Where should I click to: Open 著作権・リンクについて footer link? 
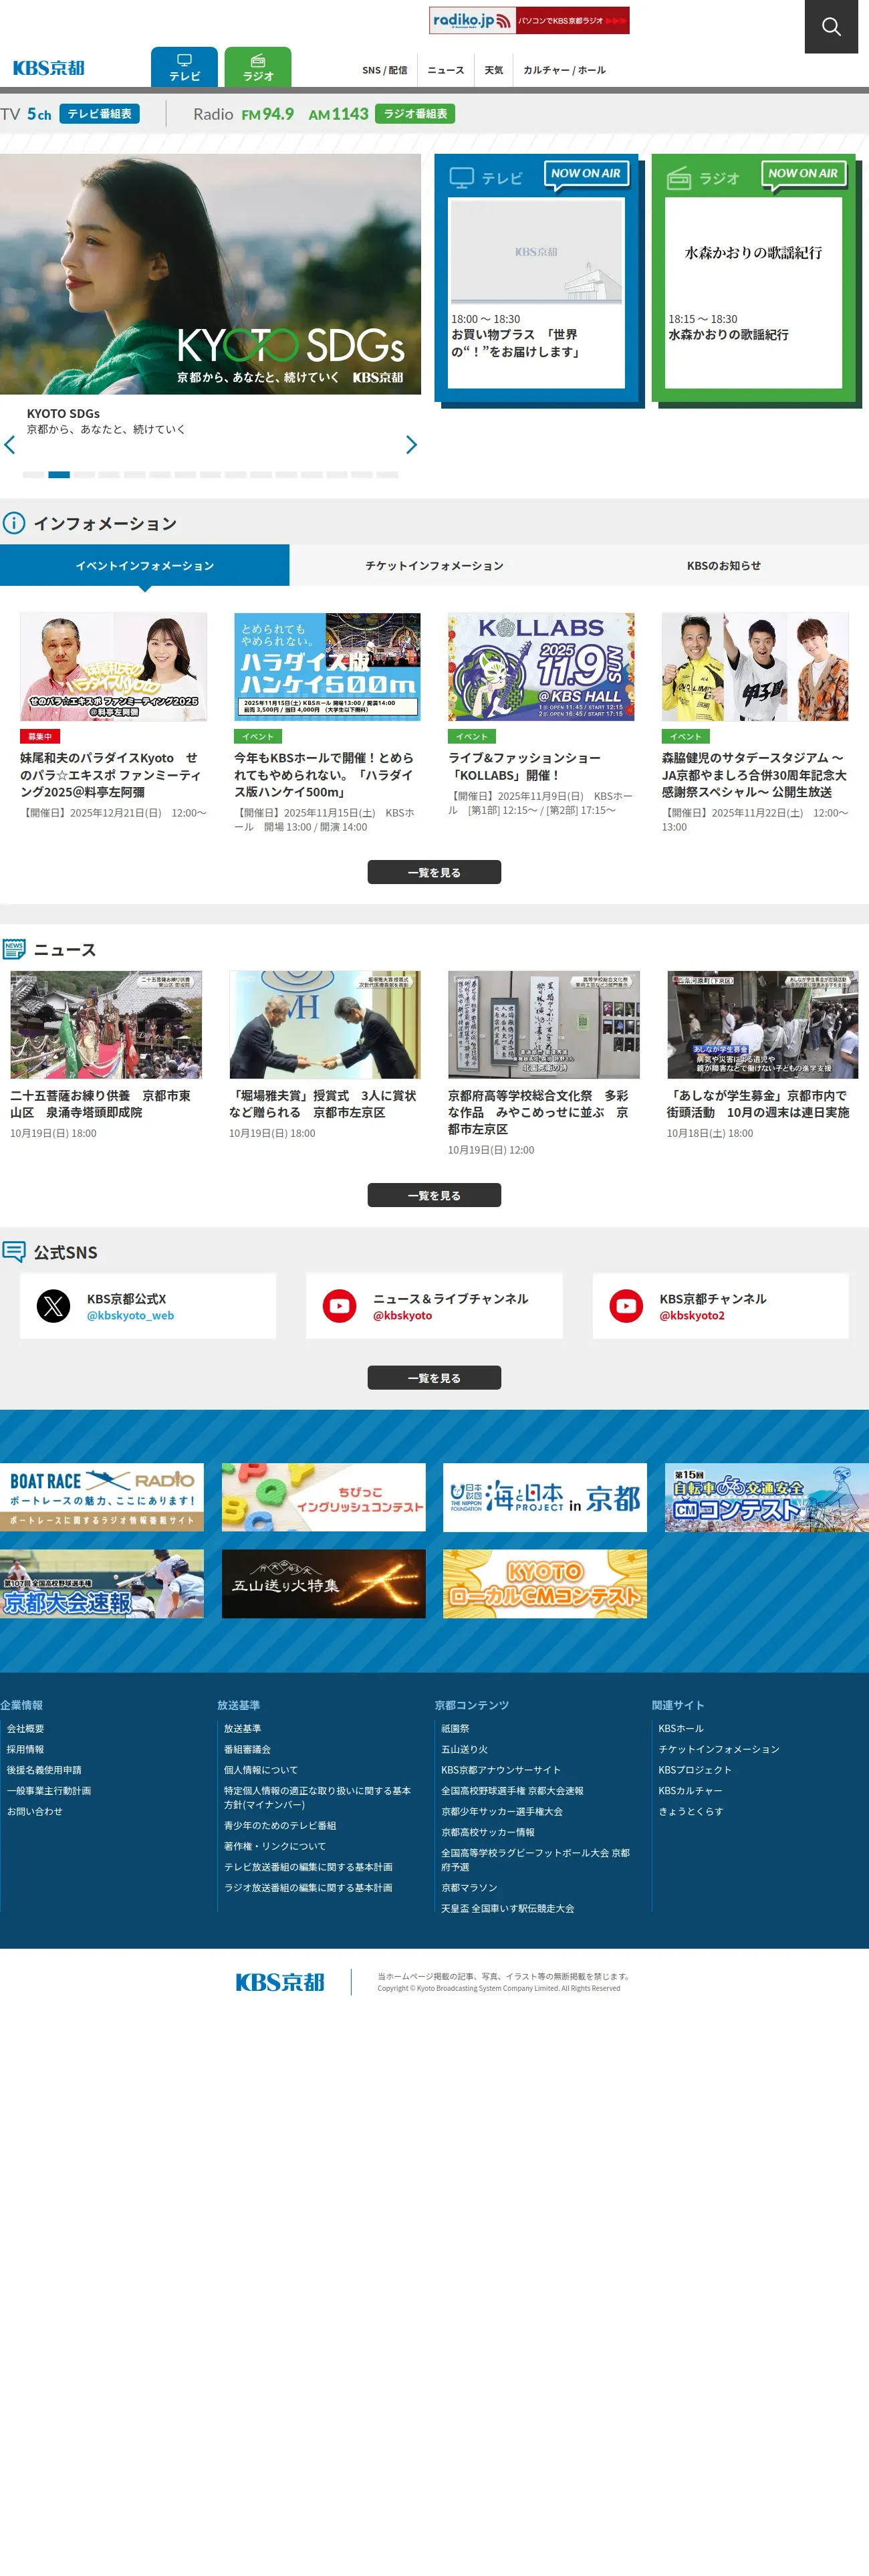(275, 1846)
